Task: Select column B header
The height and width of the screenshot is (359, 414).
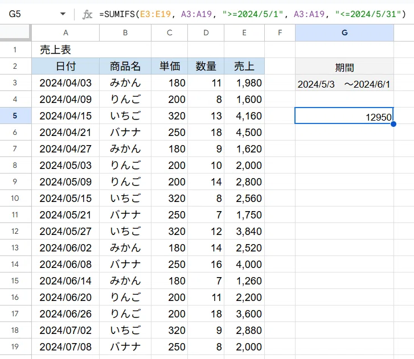Action: [125, 32]
